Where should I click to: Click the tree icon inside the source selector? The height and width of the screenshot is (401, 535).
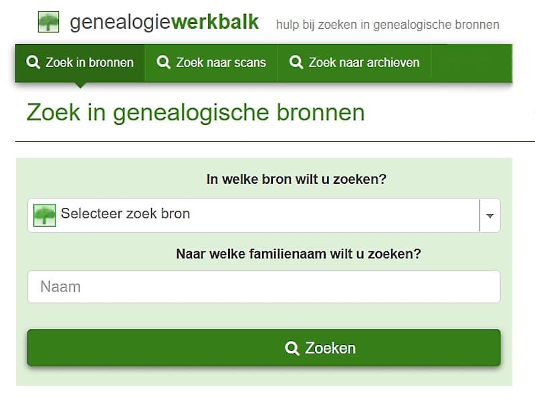(44, 215)
